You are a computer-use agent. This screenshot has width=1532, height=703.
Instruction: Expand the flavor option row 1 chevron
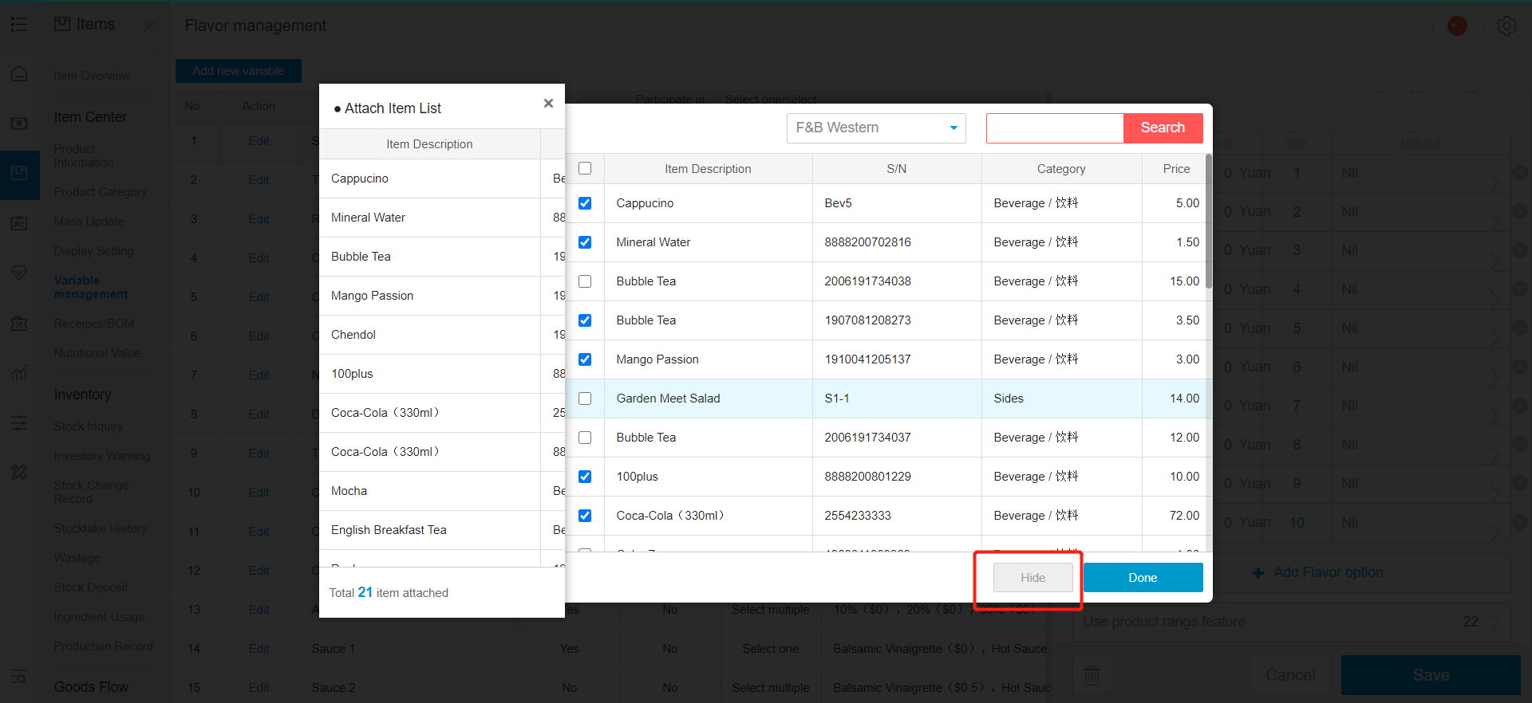coord(1494,182)
